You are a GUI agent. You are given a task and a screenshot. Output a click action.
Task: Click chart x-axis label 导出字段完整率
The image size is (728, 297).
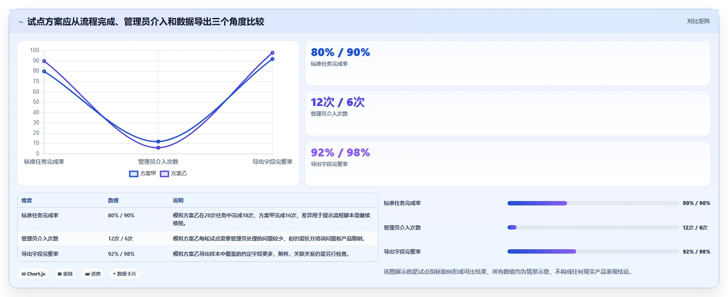272,162
